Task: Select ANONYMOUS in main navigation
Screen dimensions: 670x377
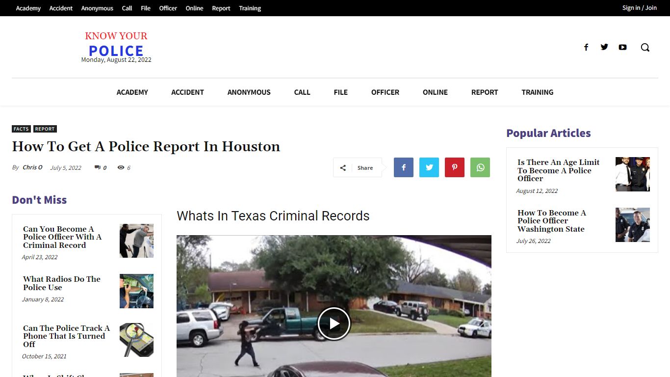Action: (249, 92)
